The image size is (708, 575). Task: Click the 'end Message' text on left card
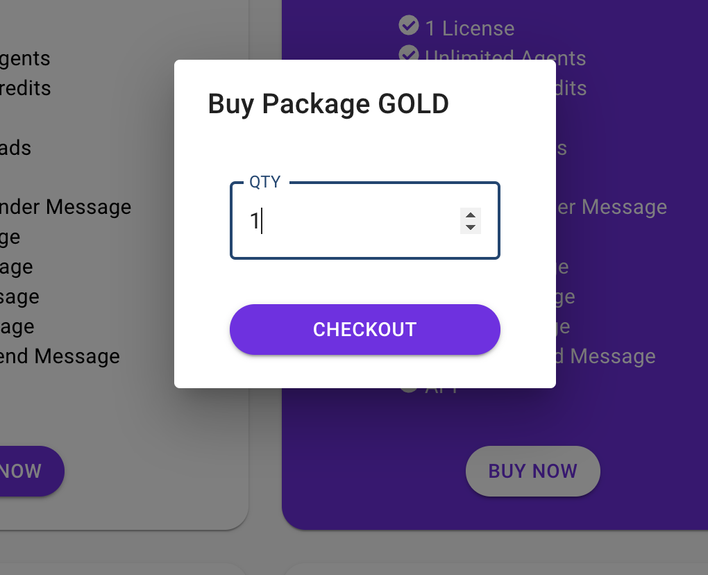point(60,356)
